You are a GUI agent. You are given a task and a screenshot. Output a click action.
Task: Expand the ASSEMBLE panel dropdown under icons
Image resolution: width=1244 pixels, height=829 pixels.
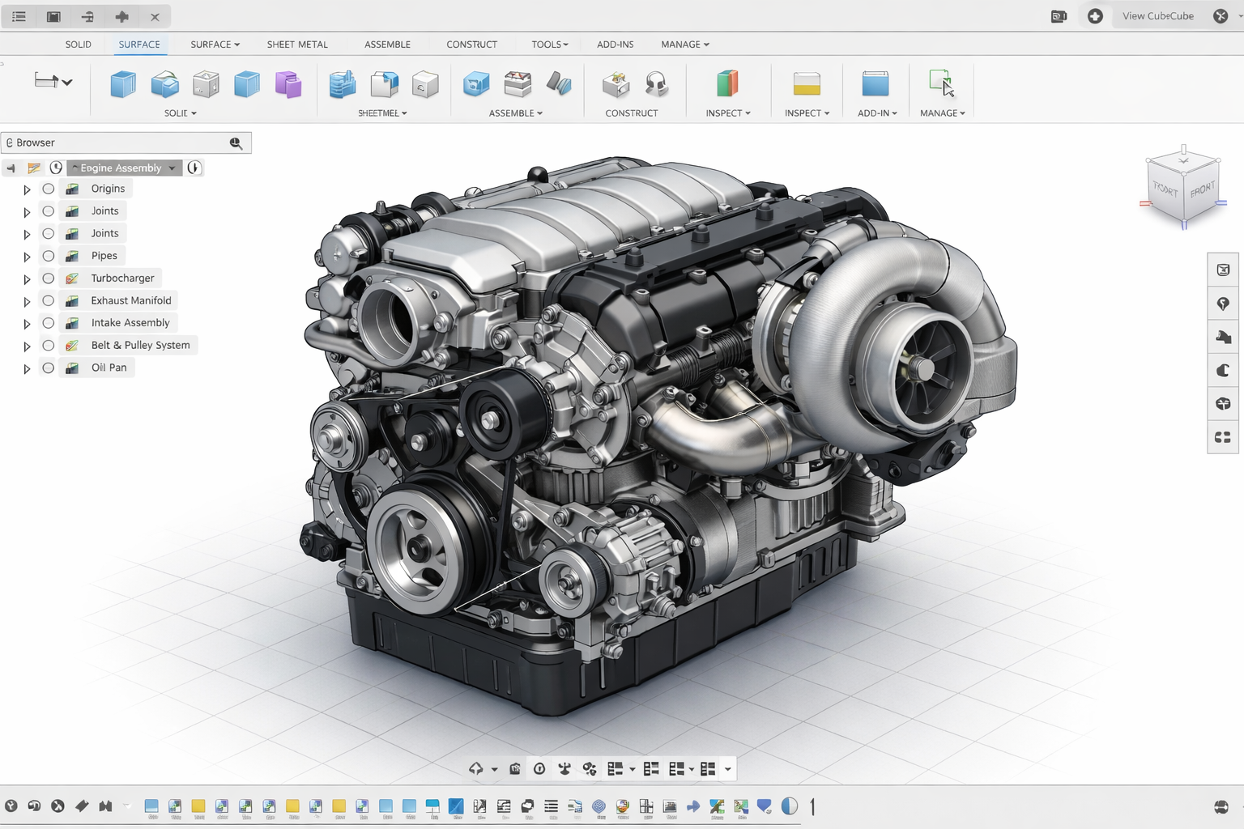point(515,113)
